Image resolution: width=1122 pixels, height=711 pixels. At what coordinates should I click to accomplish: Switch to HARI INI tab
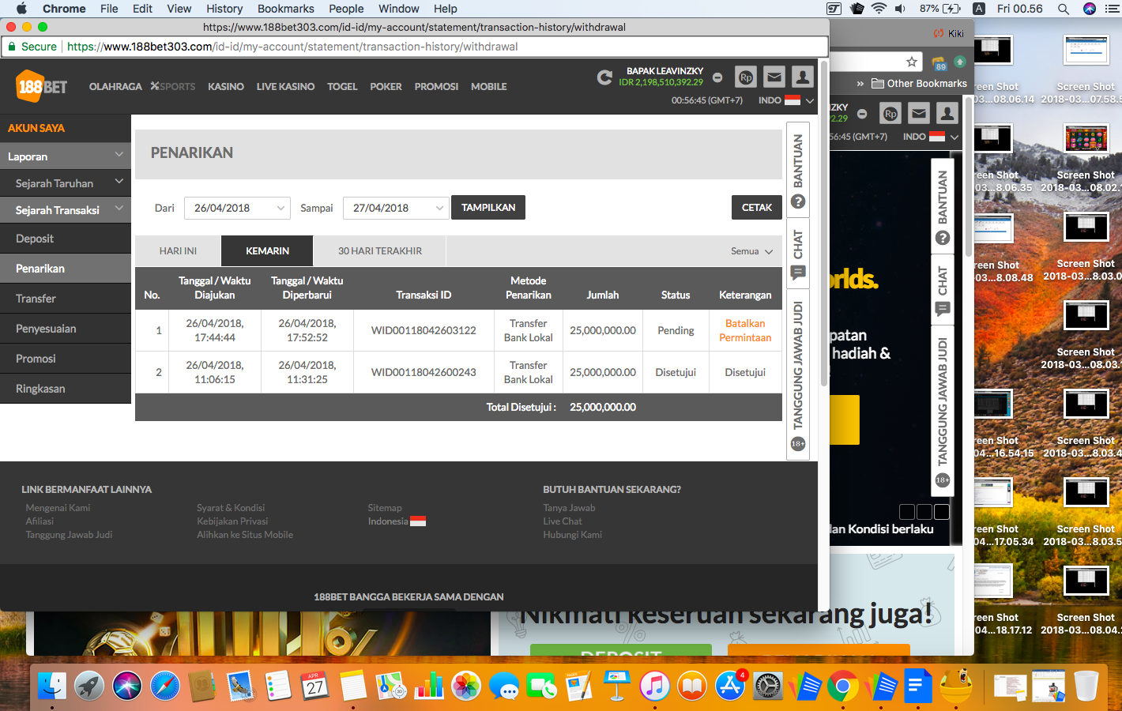click(x=178, y=250)
